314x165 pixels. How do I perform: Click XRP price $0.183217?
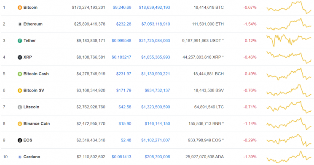[121, 57]
